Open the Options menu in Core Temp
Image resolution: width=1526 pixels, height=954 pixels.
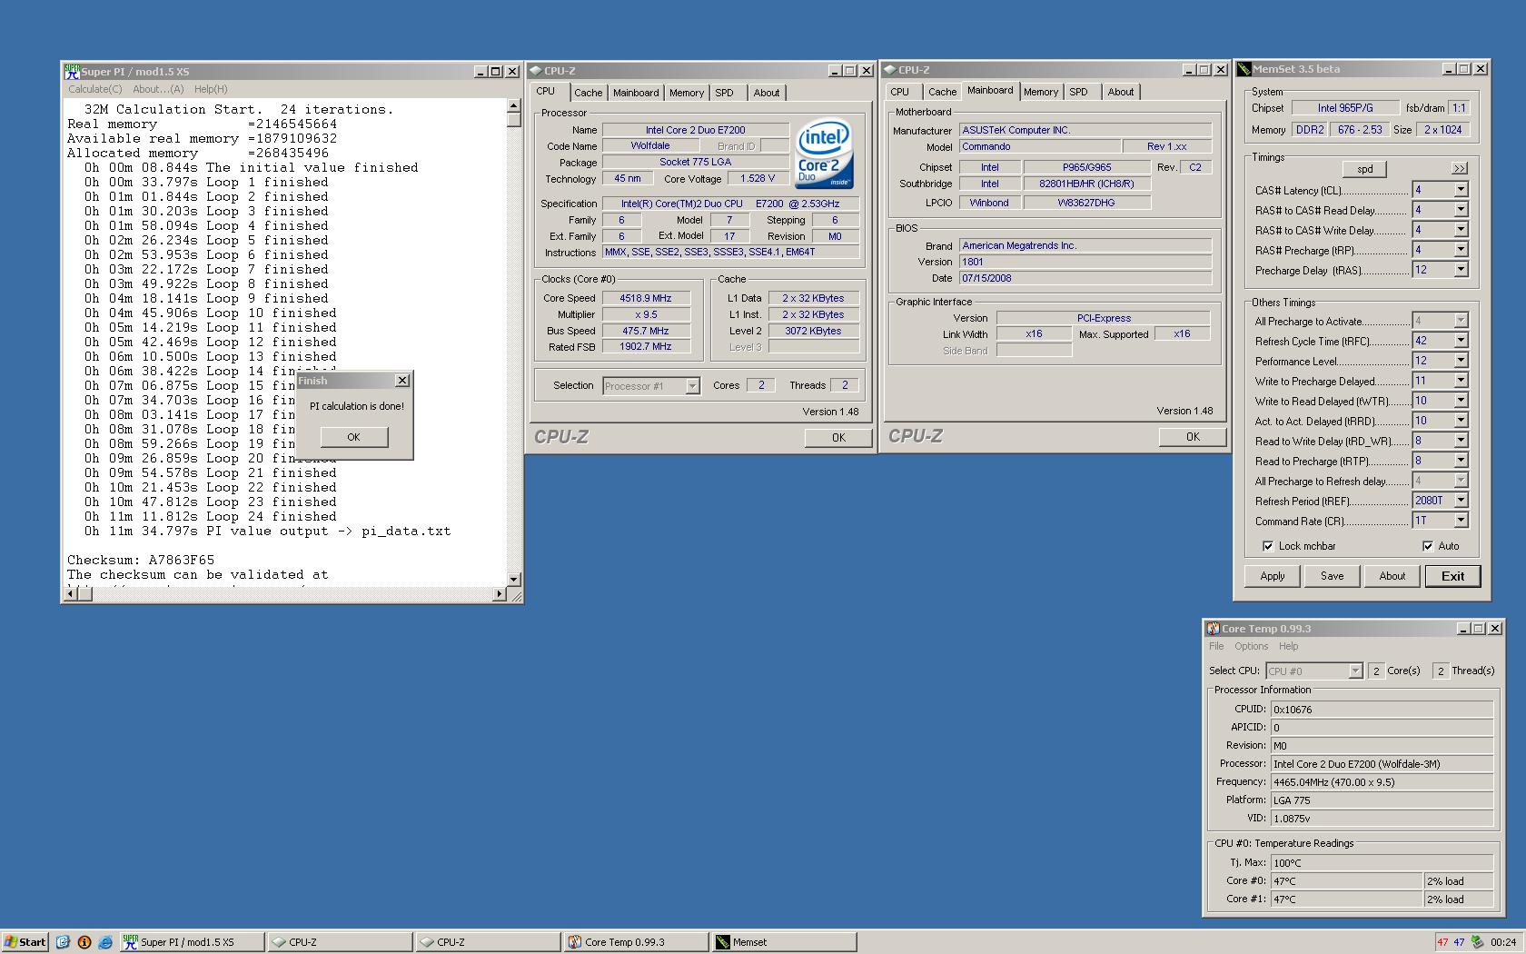click(1251, 646)
